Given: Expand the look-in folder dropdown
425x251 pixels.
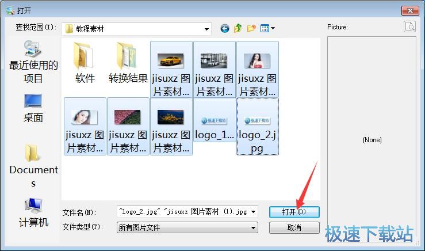Looking at the screenshot, I should 206,28.
